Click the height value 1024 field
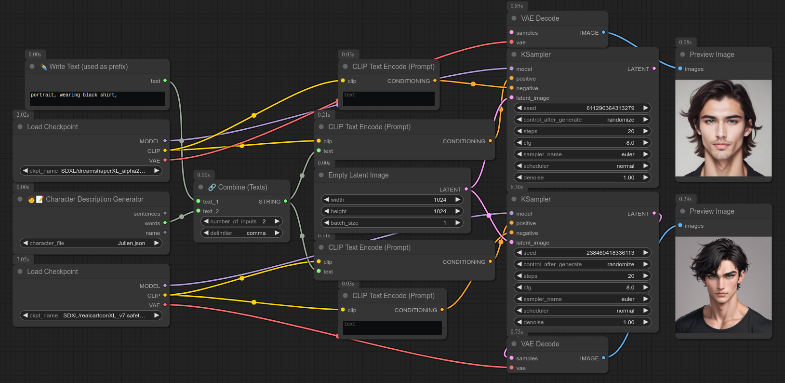 [392, 211]
